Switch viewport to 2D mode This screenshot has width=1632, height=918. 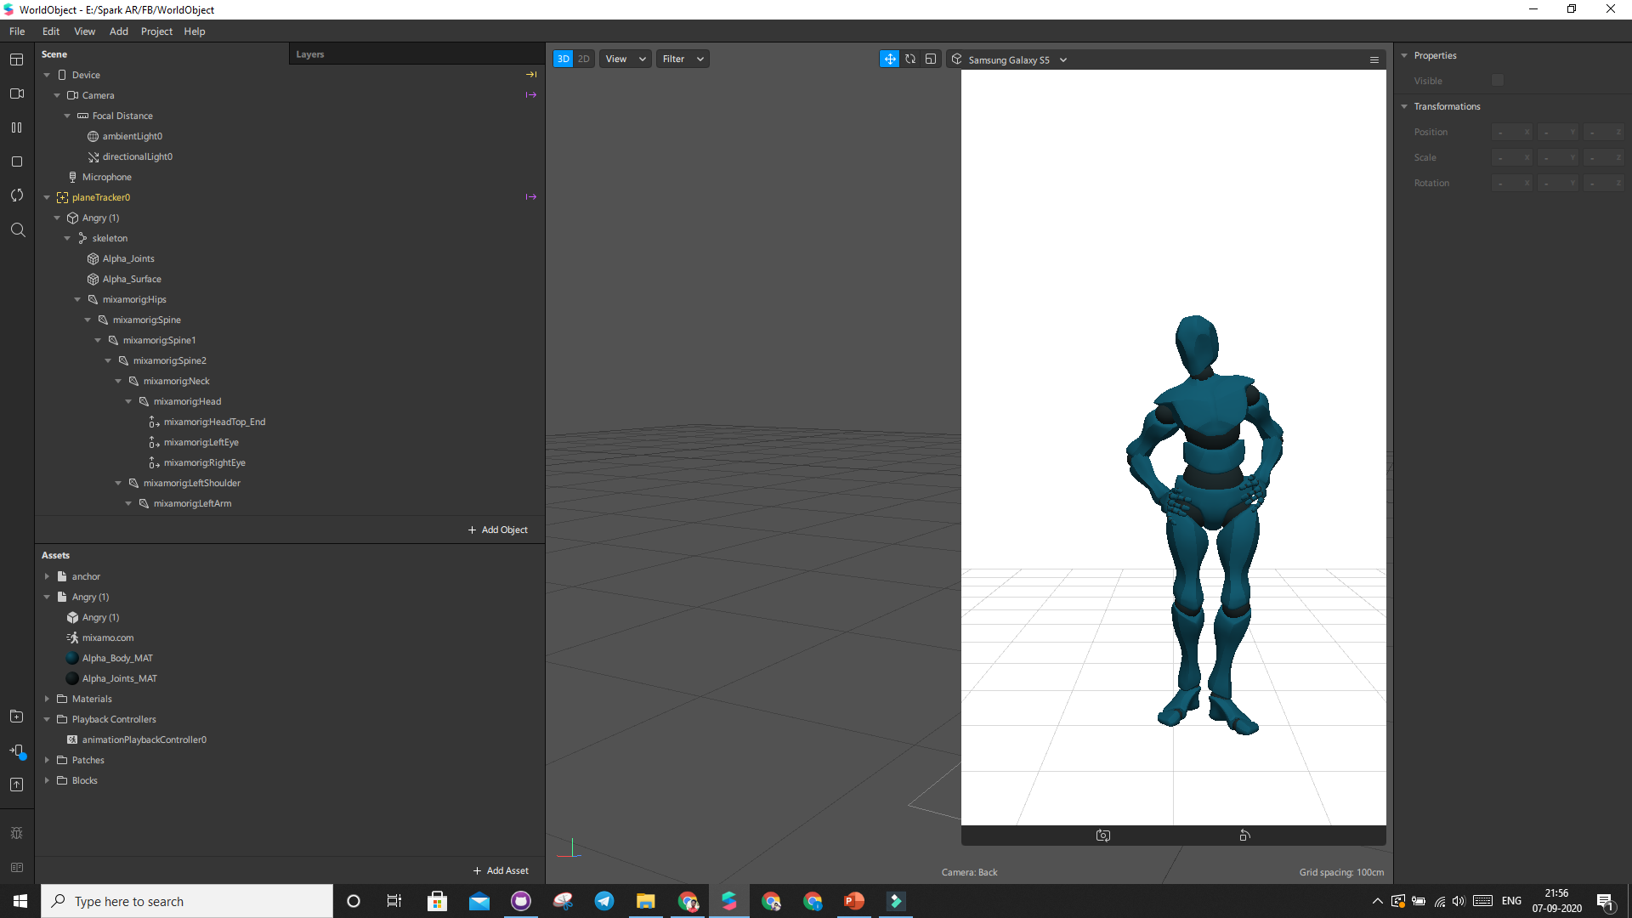click(x=584, y=59)
